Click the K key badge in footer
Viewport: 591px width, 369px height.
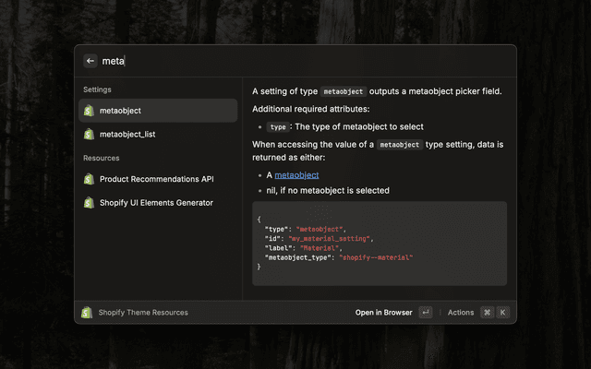[x=503, y=313]
